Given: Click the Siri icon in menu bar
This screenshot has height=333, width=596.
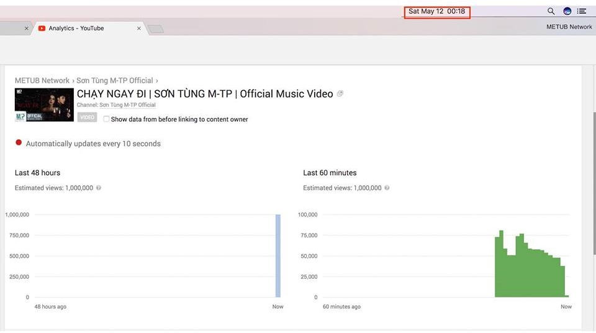Looking at the screenshot, I should tap(567, 11).
